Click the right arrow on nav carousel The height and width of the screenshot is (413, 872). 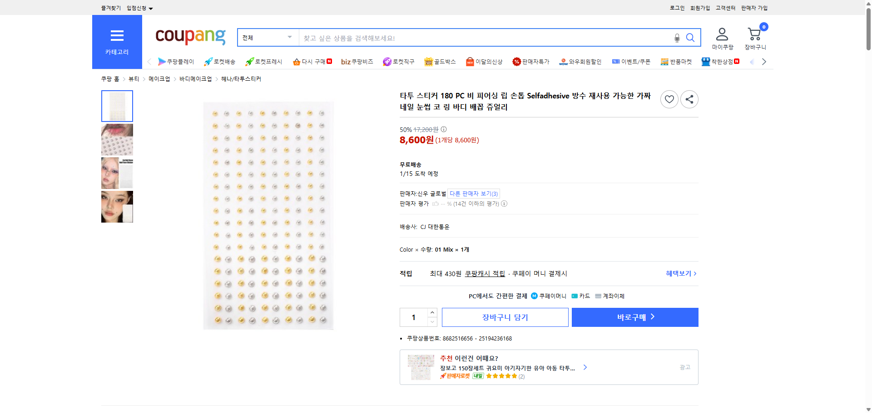764,61
